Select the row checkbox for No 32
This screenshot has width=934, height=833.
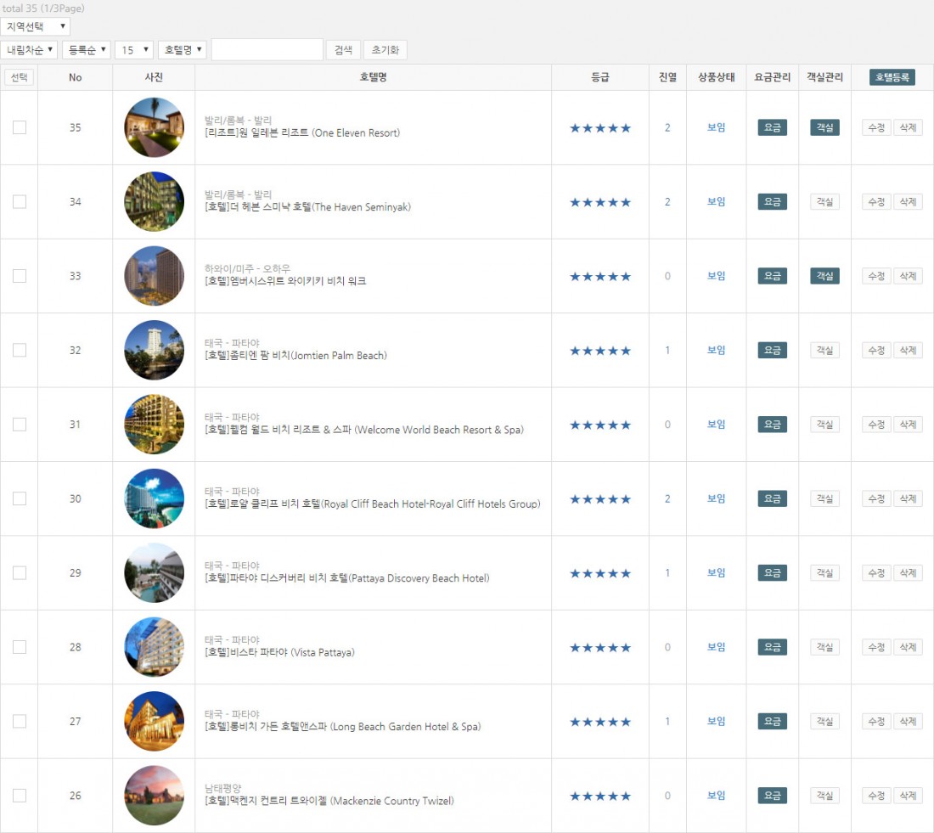(x=20, y=350)
